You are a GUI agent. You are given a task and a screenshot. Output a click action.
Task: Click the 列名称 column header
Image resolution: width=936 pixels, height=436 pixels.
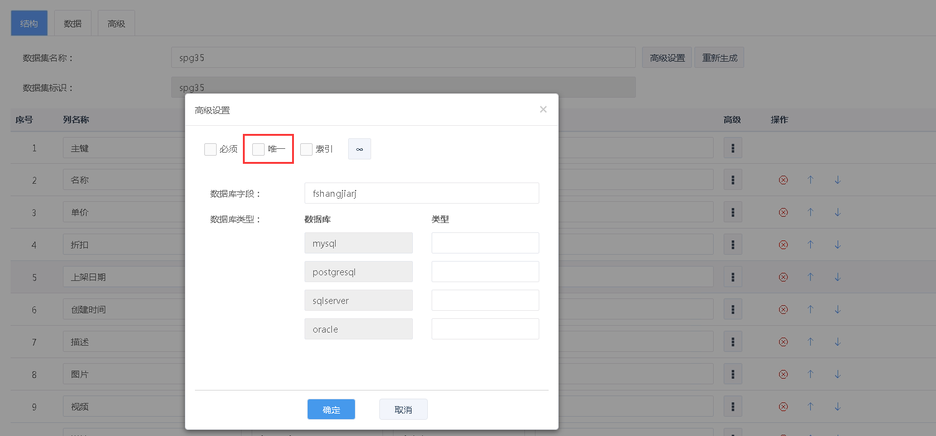coord(76,120)
